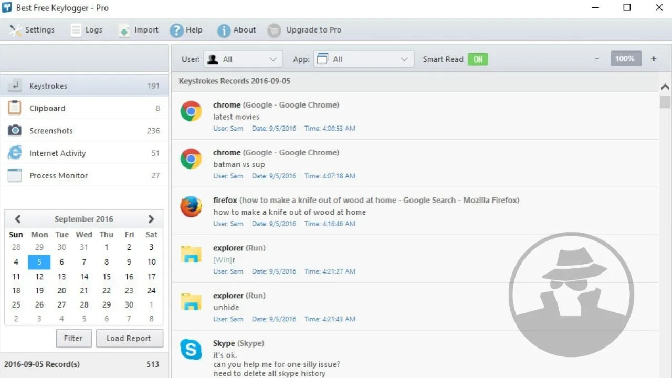Viewport: 672px width, 378px height.
Task: Select September 30 in calendar
Action: pos(129,304)
